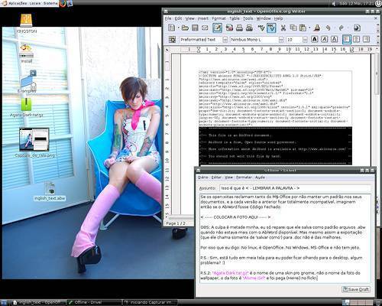382x306 pixels.
Task: Open Sistema menu in top panel
Action: 50,3
